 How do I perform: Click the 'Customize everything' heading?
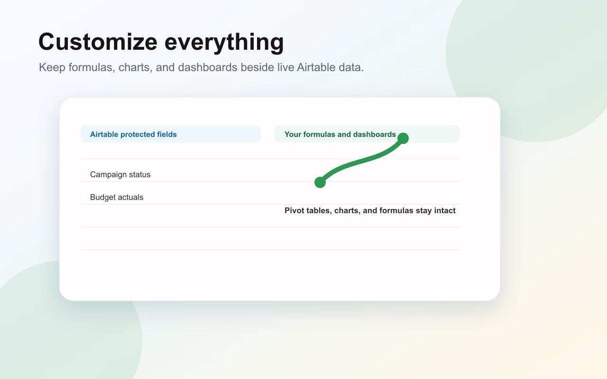click(161, 42)
